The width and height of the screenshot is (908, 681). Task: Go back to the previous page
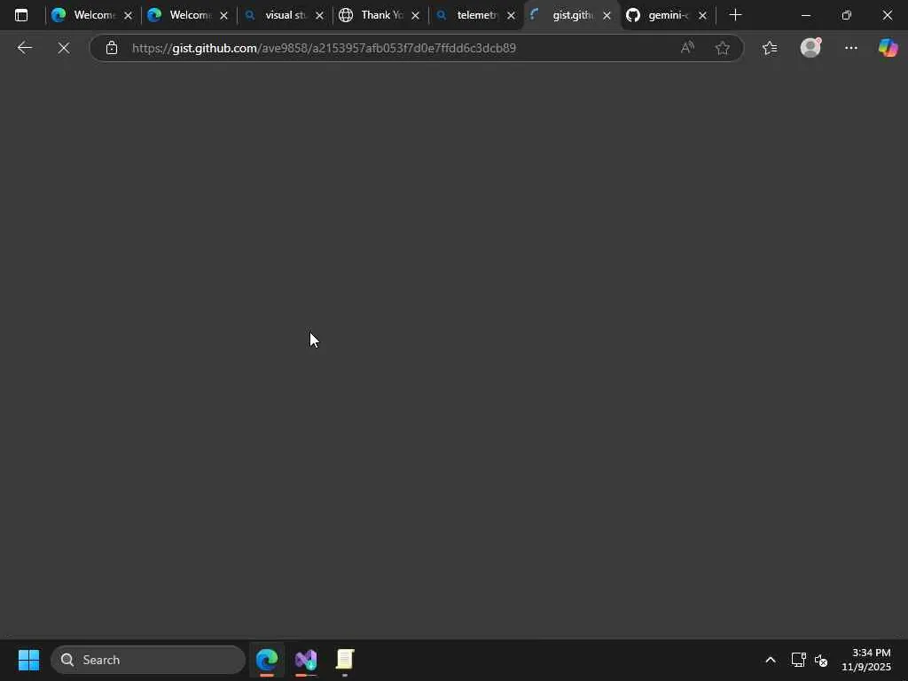pyautogui.click(x=24, y=48)
